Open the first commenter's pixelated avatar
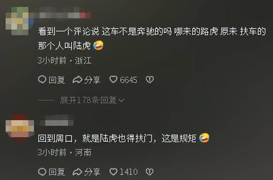This screenshot has height=180, width=273. [x=20, y=21]
